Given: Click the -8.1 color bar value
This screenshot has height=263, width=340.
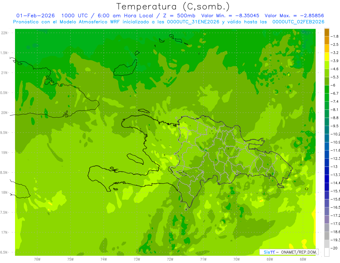Looking at the screenshot, I should [x=335, y=110].
